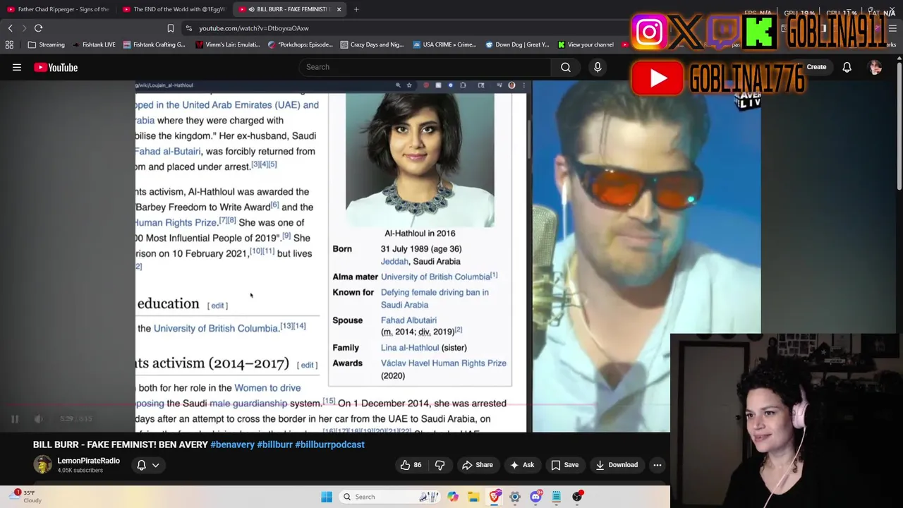903x508 pixels.
Task: Toggle subscription notification bell under video
Action: [141, 465]
